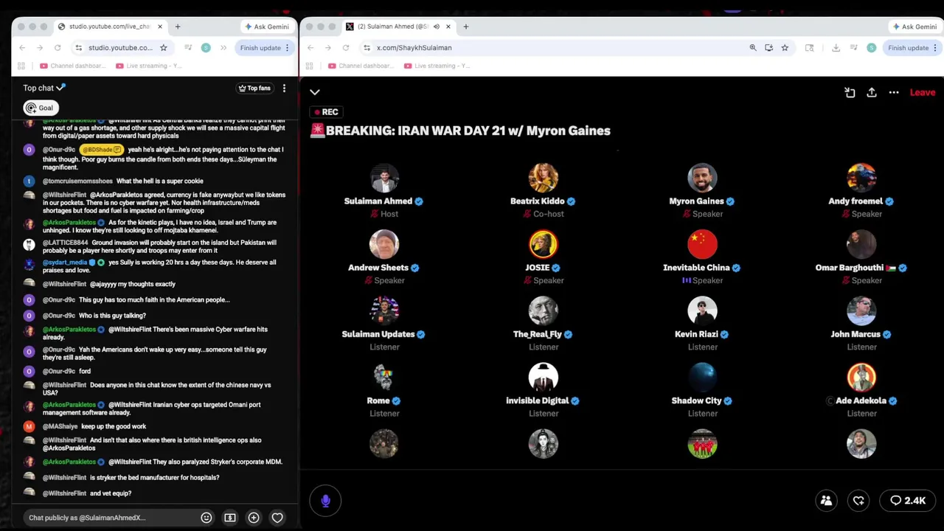
Task: Open the Space participants people icon
Action: pyautogui.click(x=826, y=501)
